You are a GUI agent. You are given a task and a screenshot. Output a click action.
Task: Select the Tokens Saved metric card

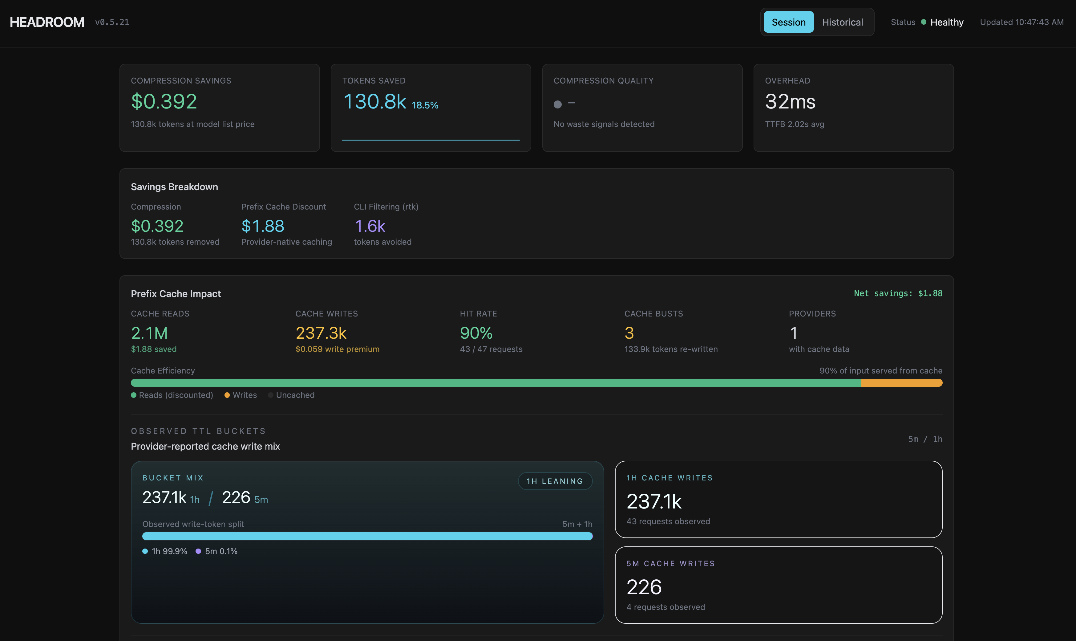431,108
